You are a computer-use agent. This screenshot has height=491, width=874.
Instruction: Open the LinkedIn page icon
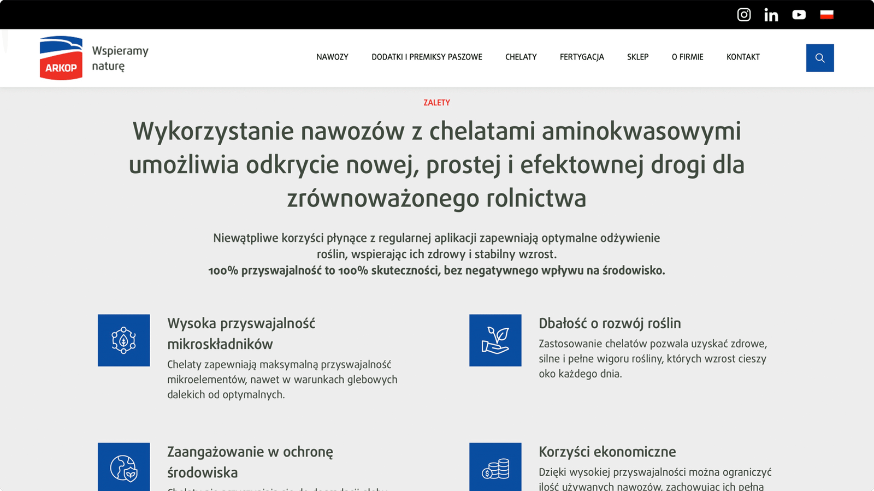771,15
